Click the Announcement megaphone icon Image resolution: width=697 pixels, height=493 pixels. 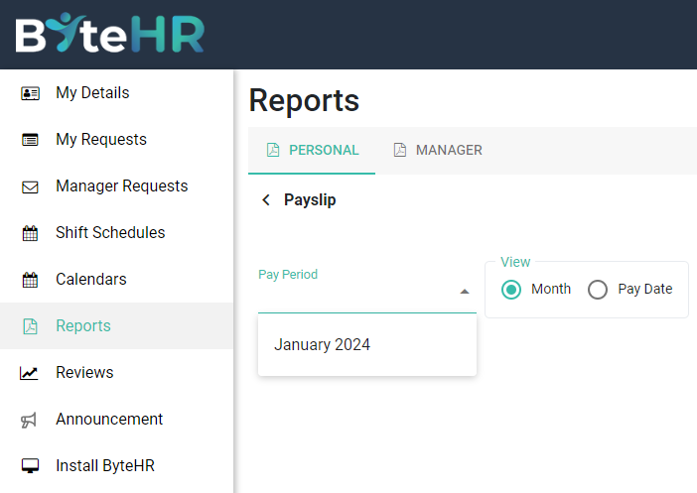[x=29, y=420]
